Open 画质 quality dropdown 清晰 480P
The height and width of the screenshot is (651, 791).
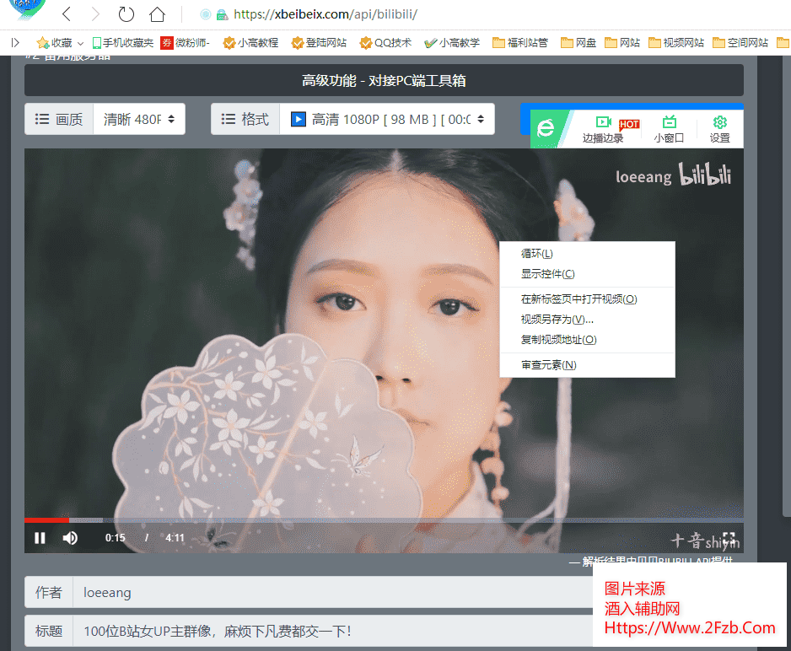(139, 120)
